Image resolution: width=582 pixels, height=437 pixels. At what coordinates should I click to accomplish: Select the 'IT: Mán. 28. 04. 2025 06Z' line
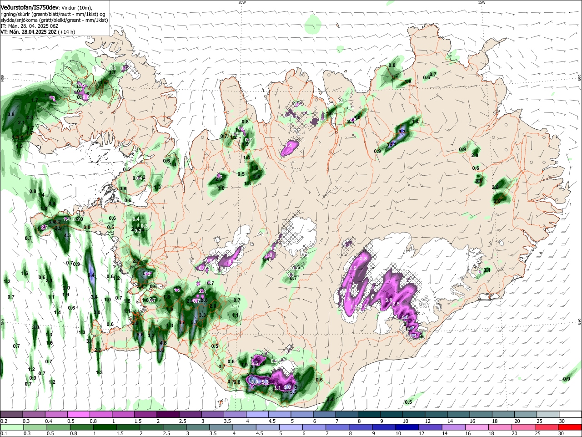click(30, 26)
